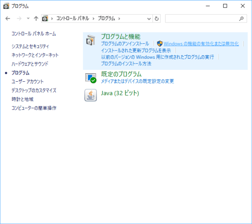Click the forward arrow navigation button
Image resolution: width=252 pixels, height=224 pixels.
pos(19,19)
